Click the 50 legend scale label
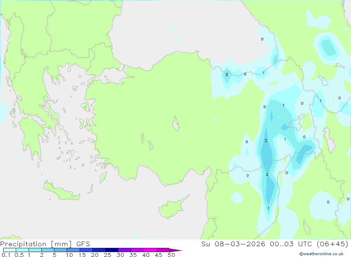The height and width of the screenshot is (257, 351). 172,255
